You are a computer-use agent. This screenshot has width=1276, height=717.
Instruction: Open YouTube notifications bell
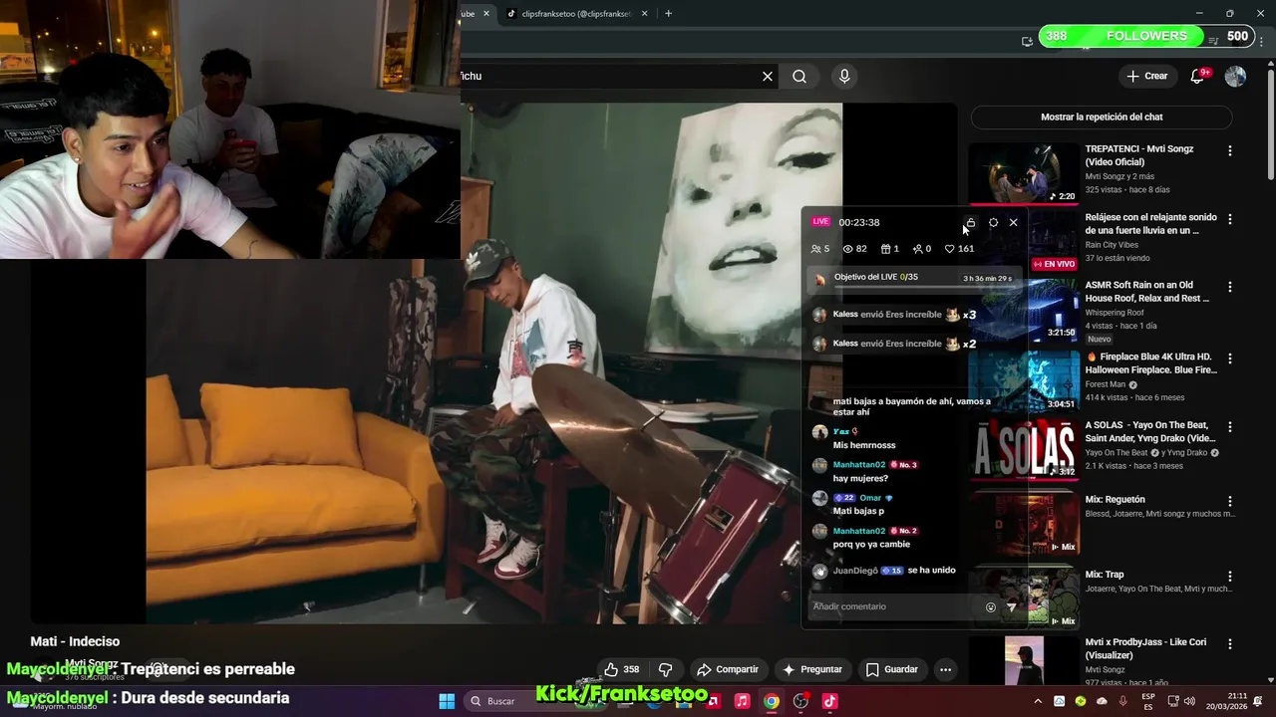pos(1197,76)
